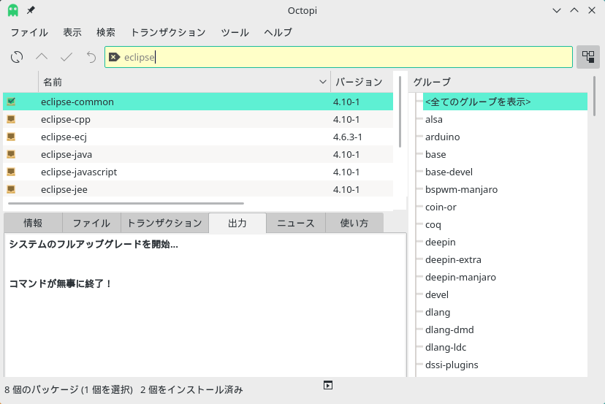
Task: Select the base group
Action: pos(435,154)
